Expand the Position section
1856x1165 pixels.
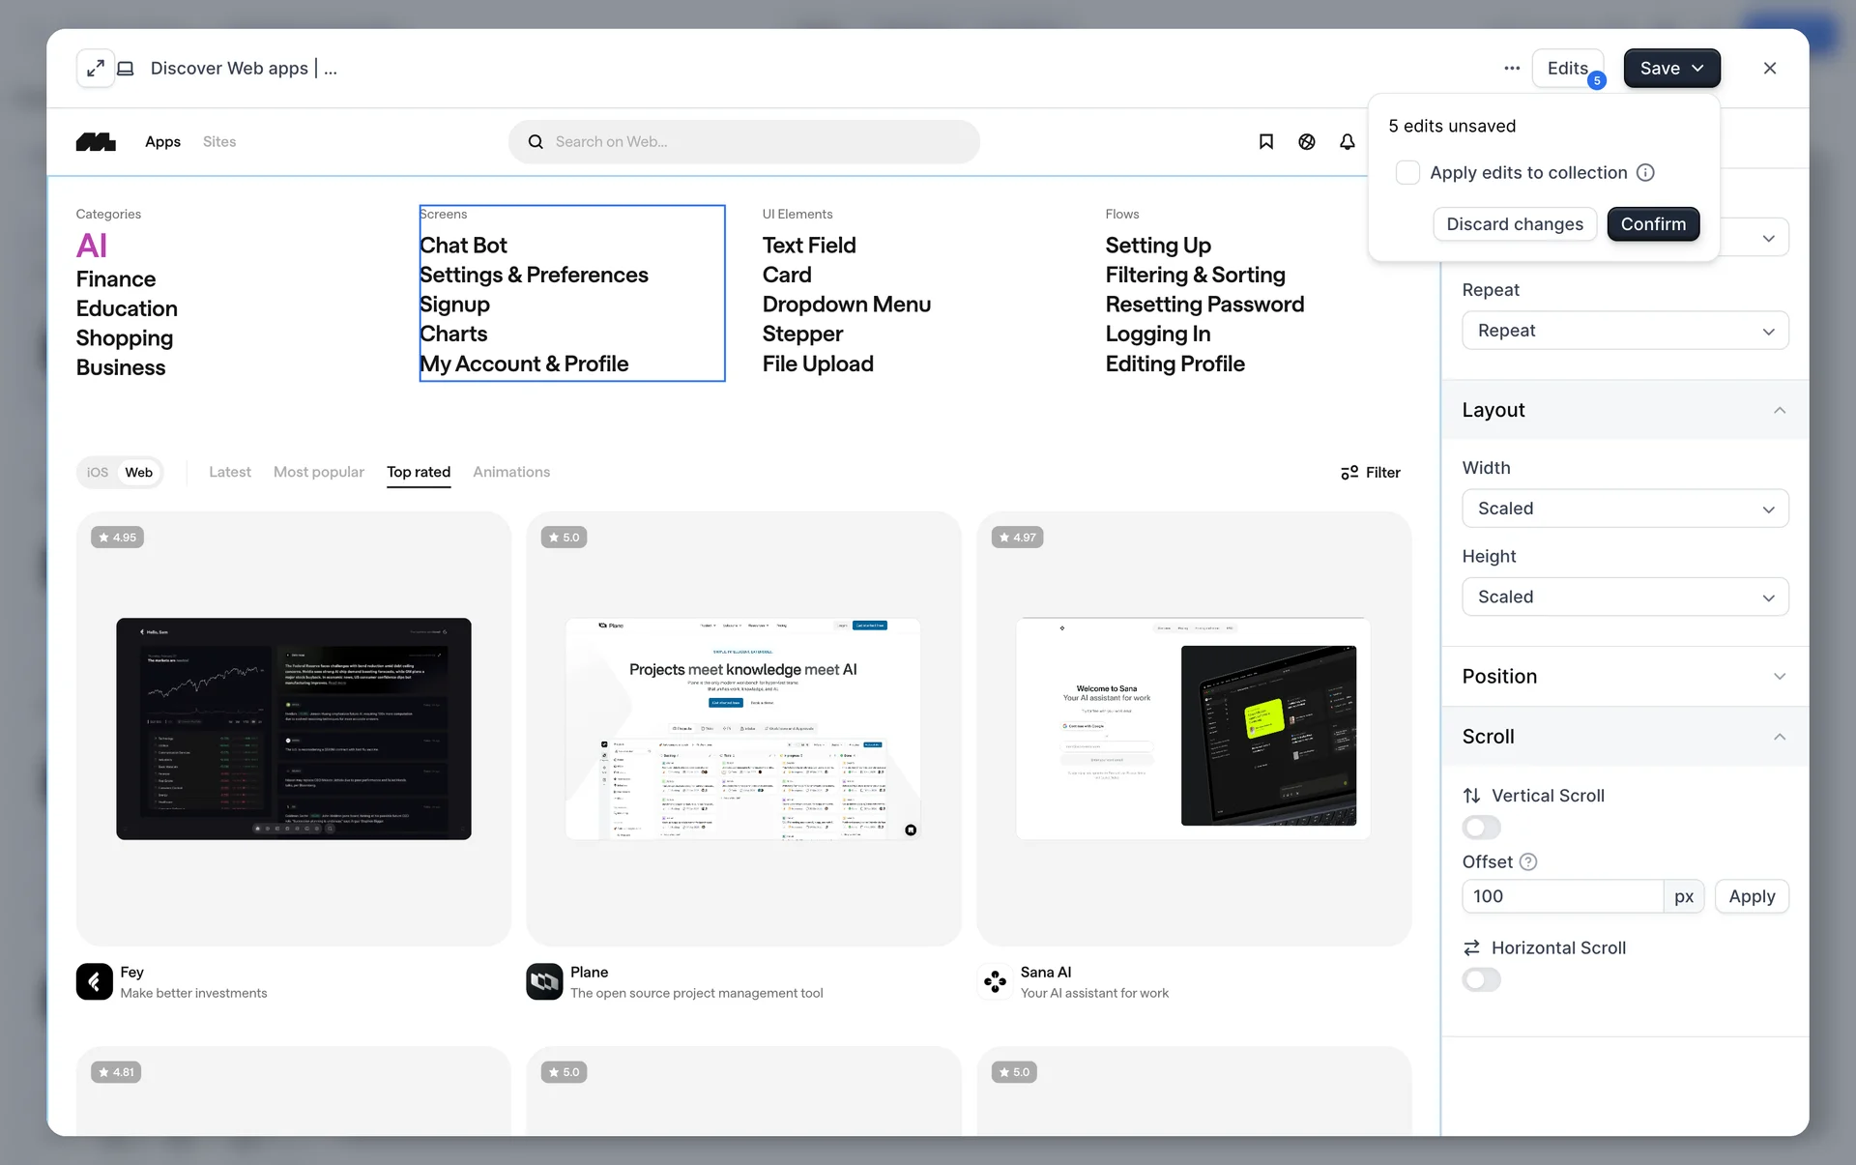[1624, 677]
